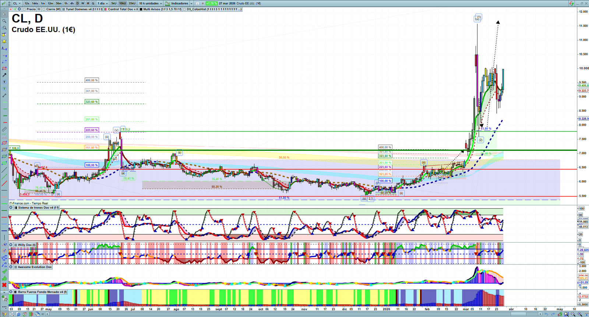
Task: Select the text label tool
Action: 4,82
